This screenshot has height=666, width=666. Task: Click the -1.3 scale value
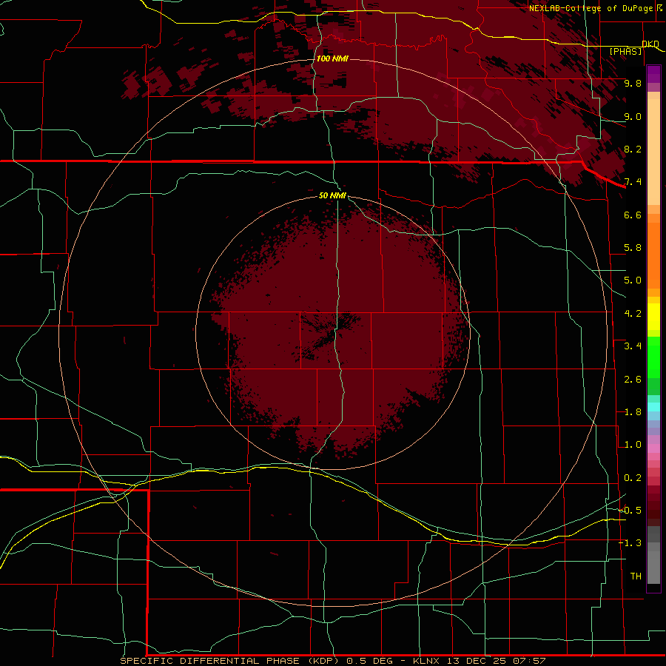click(x=630, y=543)
